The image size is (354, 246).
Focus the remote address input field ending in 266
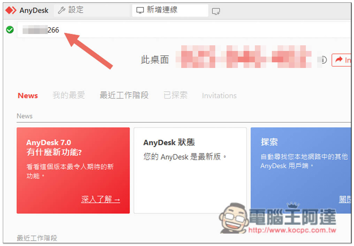[184, 30]
